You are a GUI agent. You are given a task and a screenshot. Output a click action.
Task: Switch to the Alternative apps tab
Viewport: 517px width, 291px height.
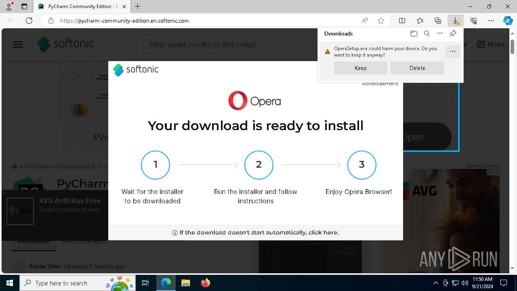pos(84,242)
